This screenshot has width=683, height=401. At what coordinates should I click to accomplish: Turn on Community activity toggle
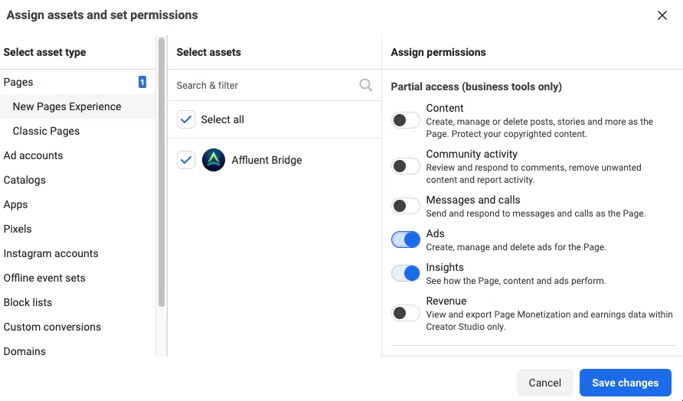pos(406,166)
